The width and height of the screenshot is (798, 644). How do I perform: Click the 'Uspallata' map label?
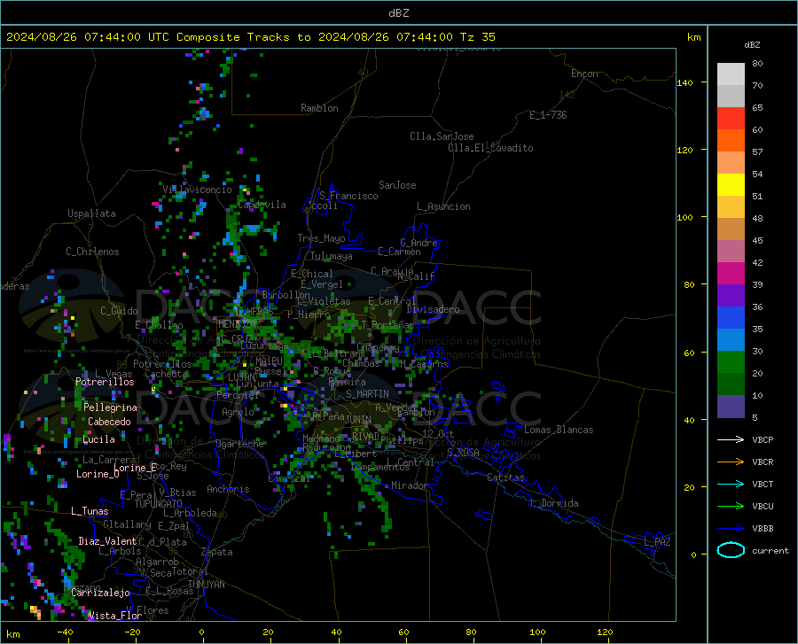(x=91, y=213)
